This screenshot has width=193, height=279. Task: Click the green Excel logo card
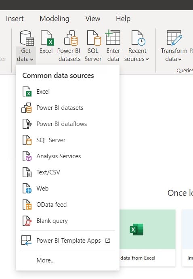(136, 229)
